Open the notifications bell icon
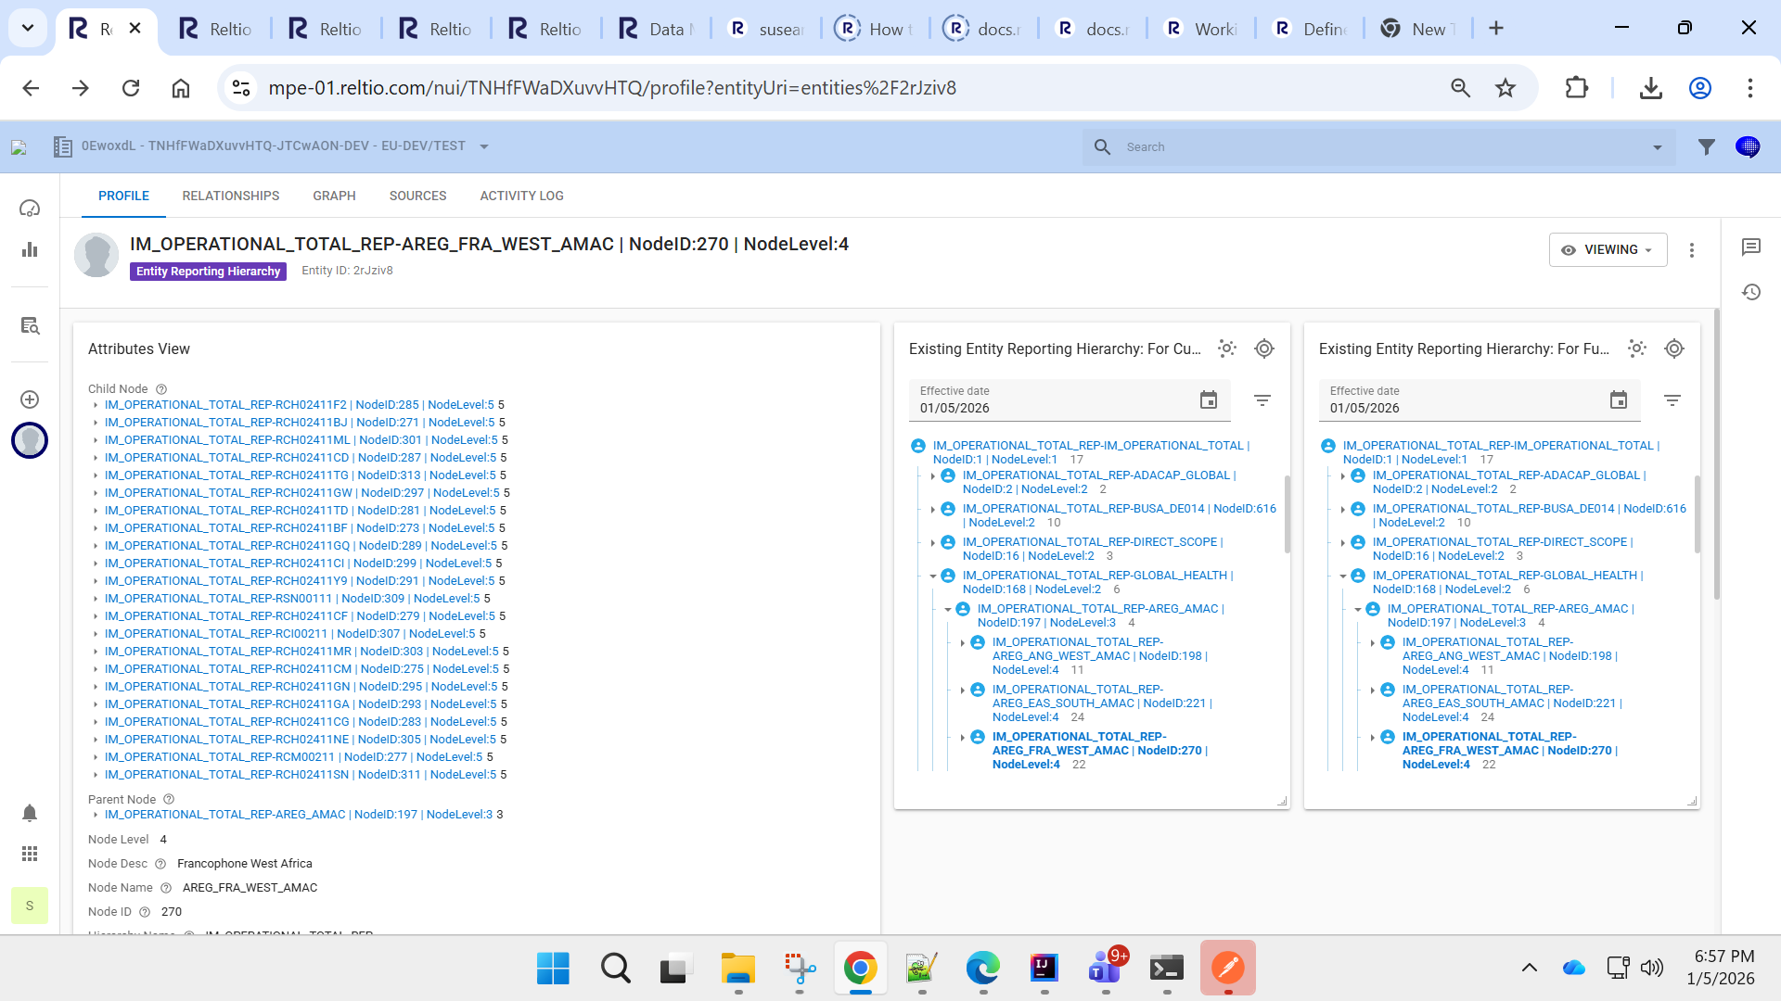The image size is (1781, 1001). (x=30, y=813)
